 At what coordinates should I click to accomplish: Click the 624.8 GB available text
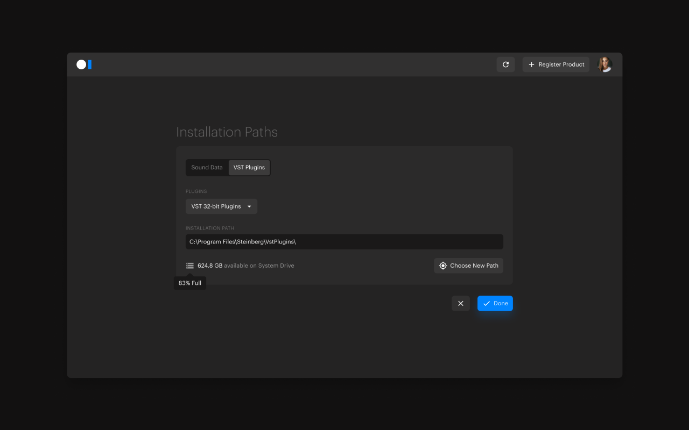(210, 266)
